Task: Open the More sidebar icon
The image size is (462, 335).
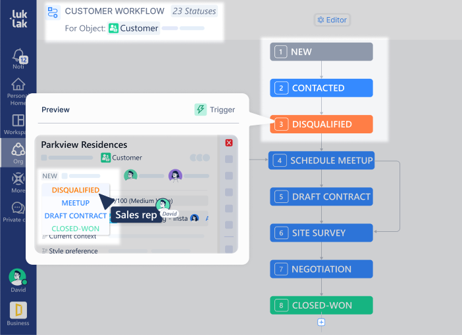Action: 18,181
